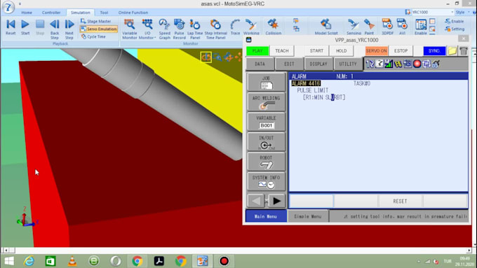Viewport: 477px width, 268px height.
Task: Open Collision detection
Action: coord(273,27)
